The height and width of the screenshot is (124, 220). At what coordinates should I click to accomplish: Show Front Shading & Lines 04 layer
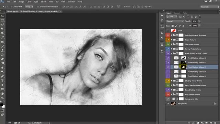click(168, 72)
